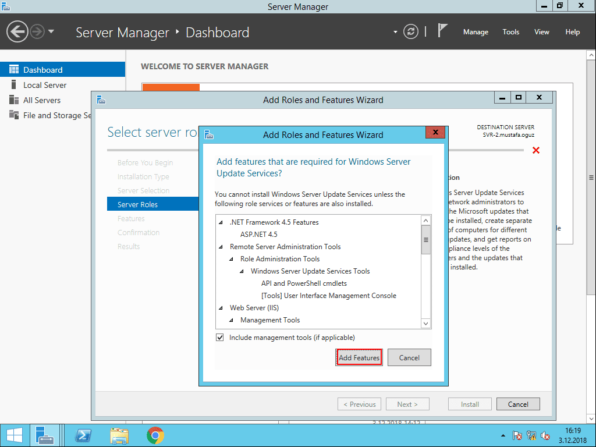Cancel the required features dialog
Screen dimensions: 596x447
pyautogui.click(x=409, y=357)
